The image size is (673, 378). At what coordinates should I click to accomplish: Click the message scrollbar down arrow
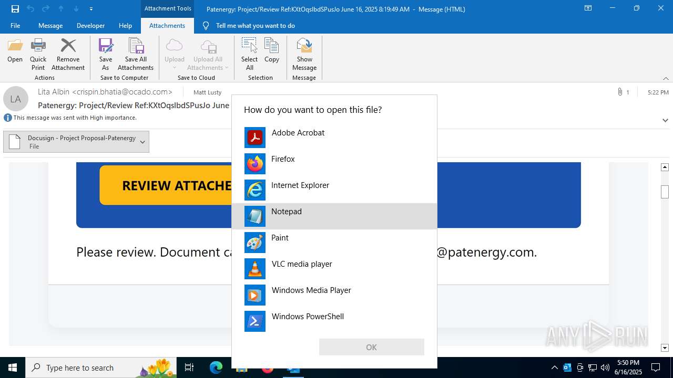[x=665, y=348]
